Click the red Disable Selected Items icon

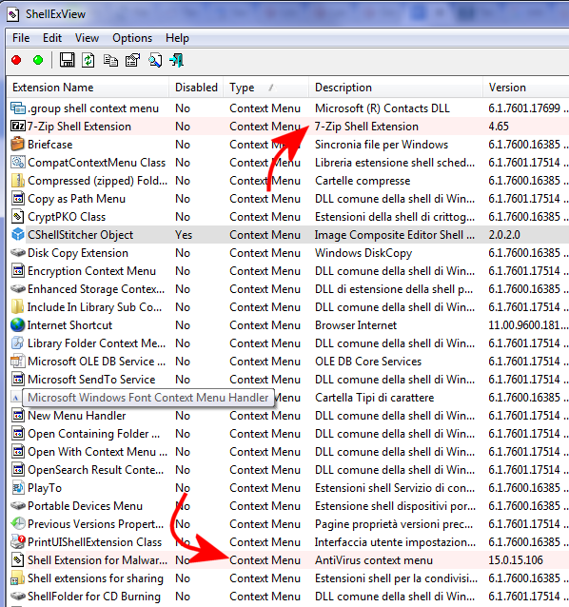pyautogui.click(x=16, y=60)
